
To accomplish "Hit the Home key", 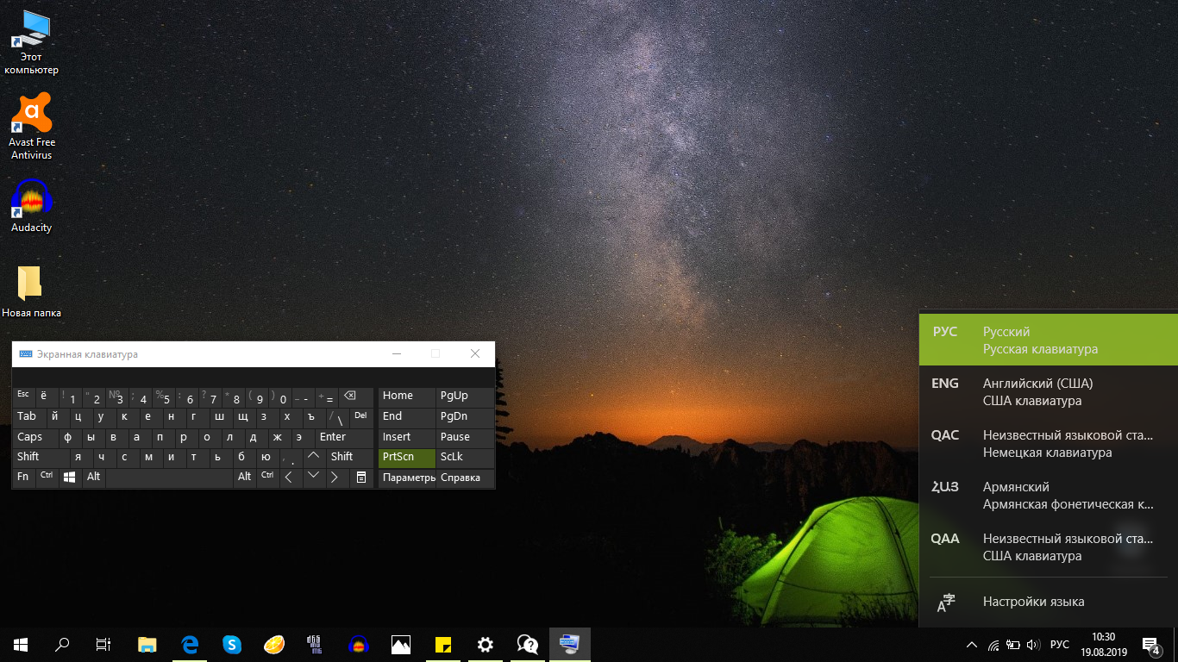I will [407, 397].
